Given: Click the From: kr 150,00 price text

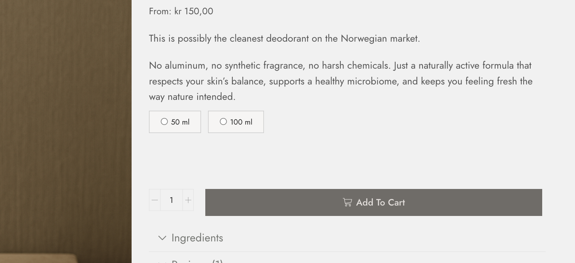Looking at the screenshot, I should (x=181, y=11).
